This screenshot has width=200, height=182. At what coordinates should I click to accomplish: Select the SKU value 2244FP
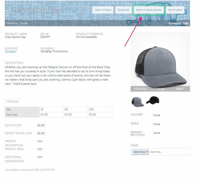tap(45, 37)
